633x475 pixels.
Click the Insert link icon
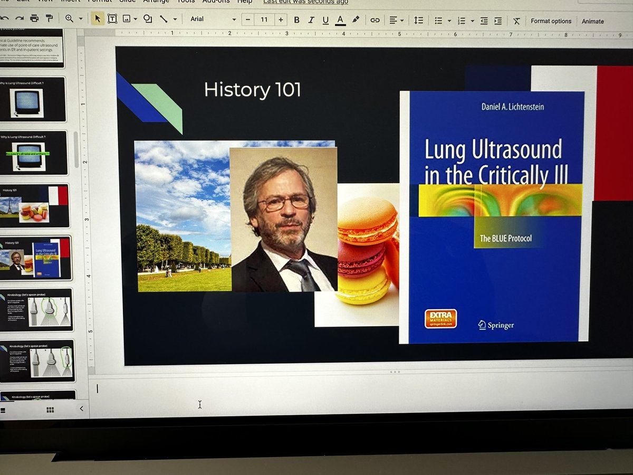[x=375, y=21]
